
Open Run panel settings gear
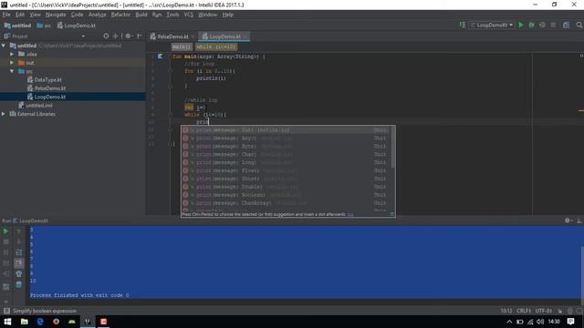click(568, 220)
